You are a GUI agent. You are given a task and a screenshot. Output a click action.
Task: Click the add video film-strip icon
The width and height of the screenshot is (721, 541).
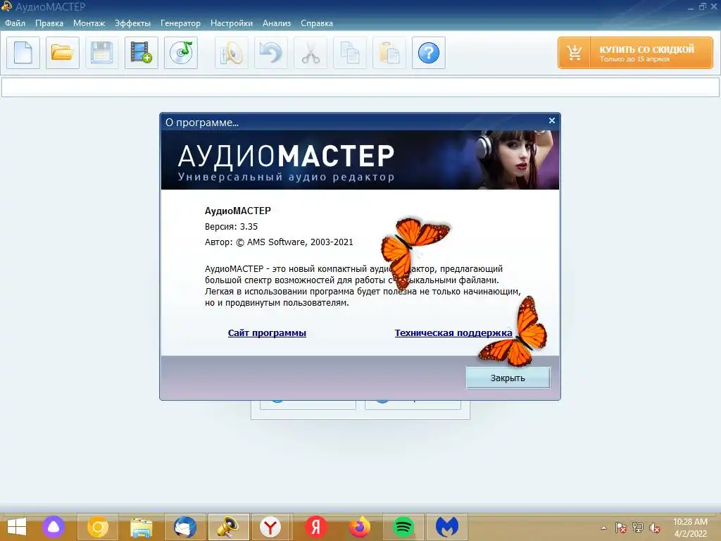point(141,53)
